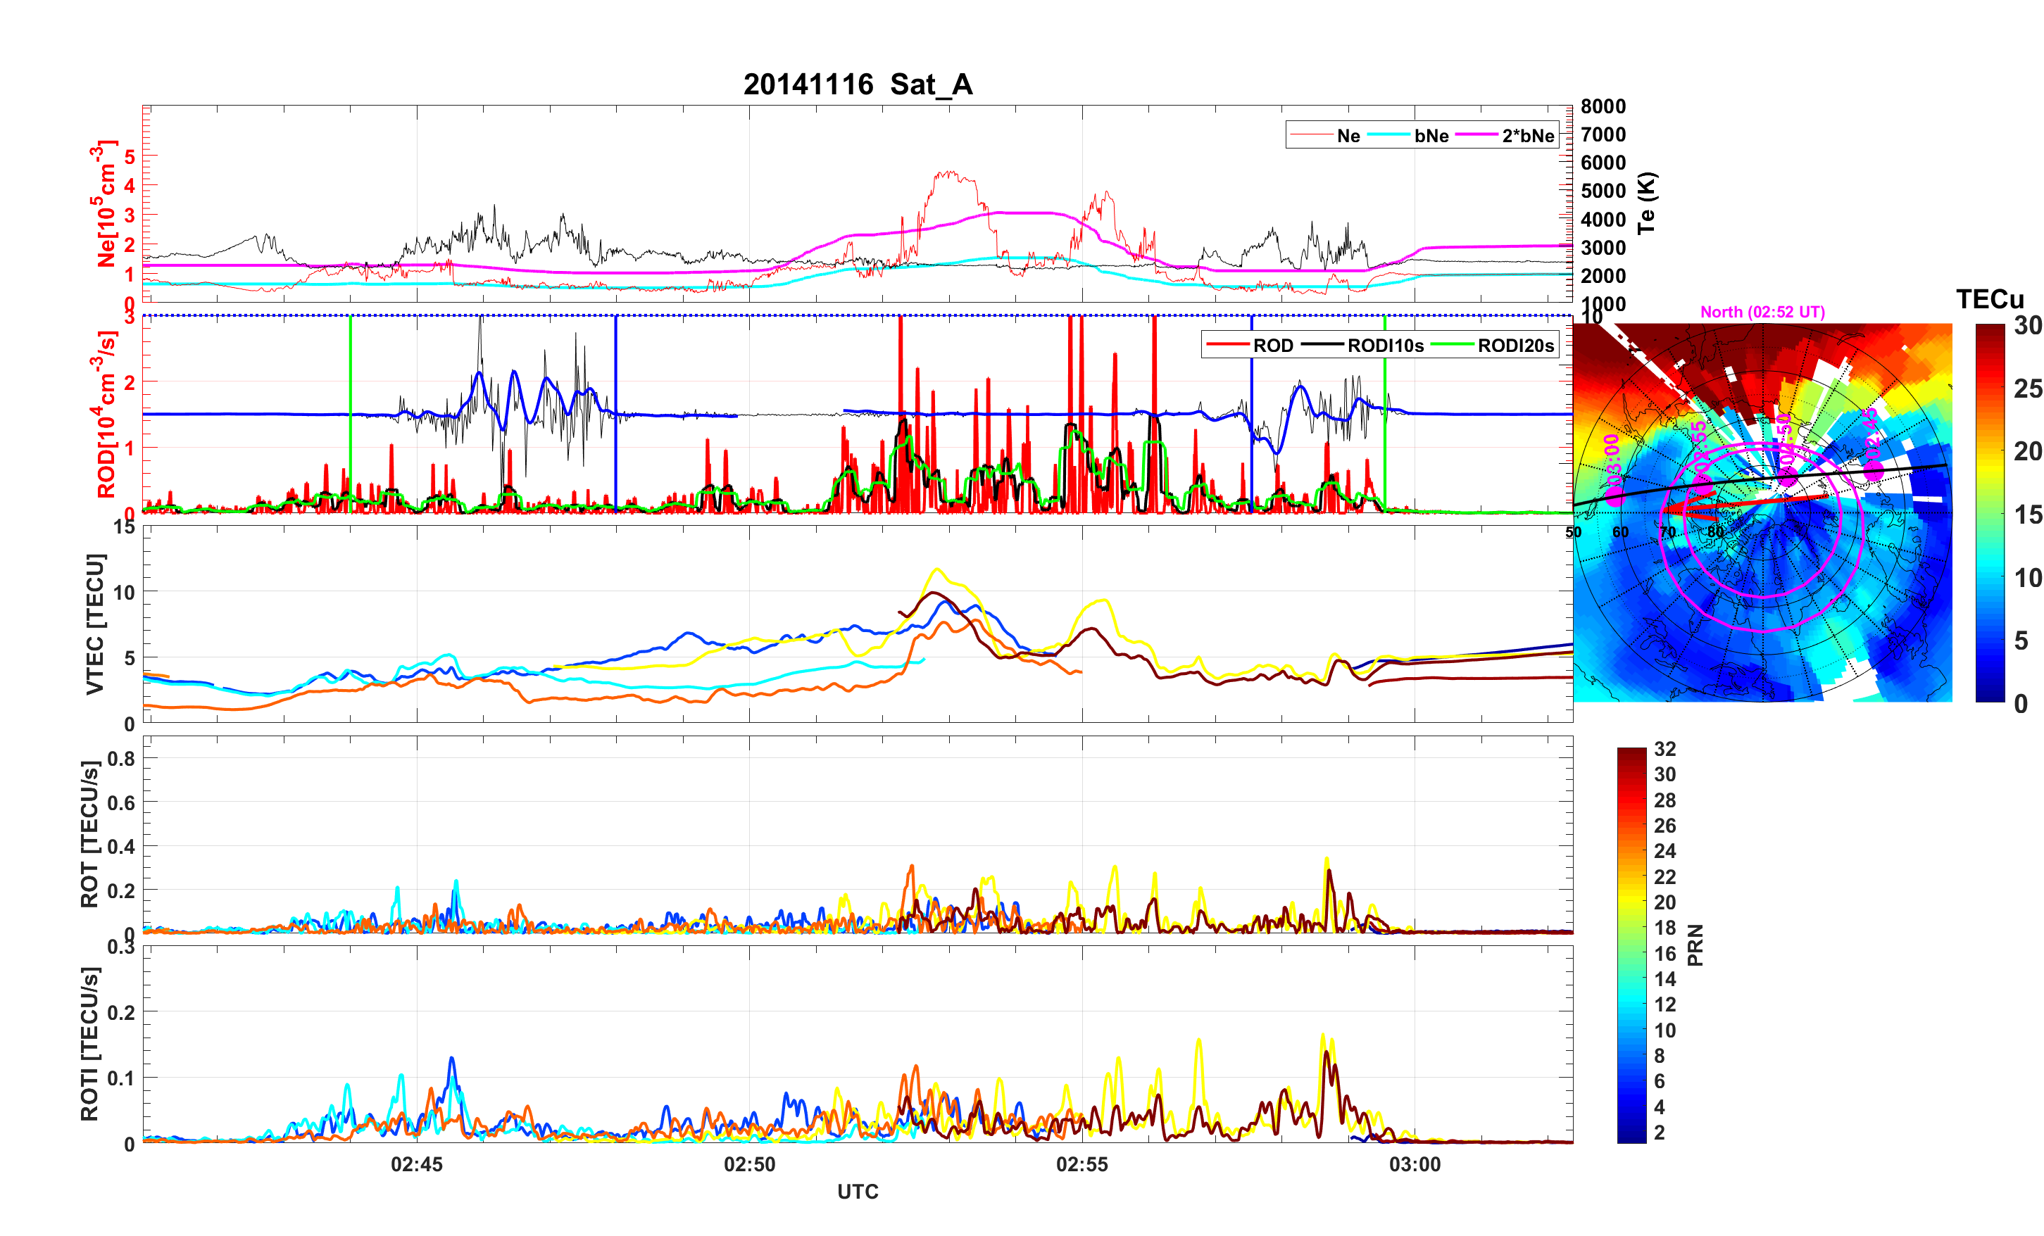The width and height of the screenshot is (2044, 1236).
Task: Click the 03:00 time tick label
Action: click(x=1415, y=1165)
